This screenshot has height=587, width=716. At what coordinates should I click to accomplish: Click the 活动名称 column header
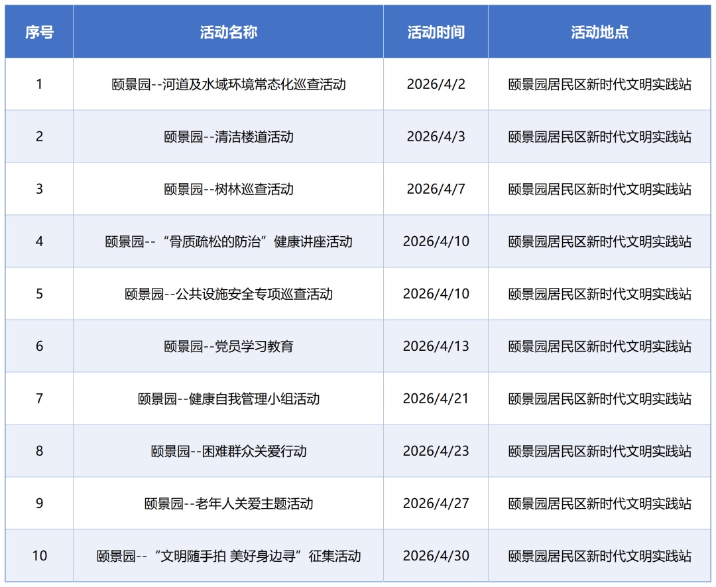(x=228, y=32)
